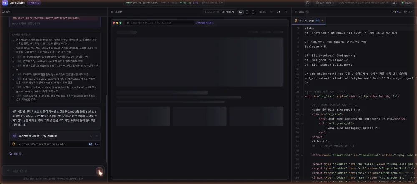Stop generation with the red stop button

click(99, 171)
